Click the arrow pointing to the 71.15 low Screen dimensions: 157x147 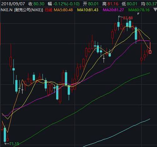[x=7, y=144]
